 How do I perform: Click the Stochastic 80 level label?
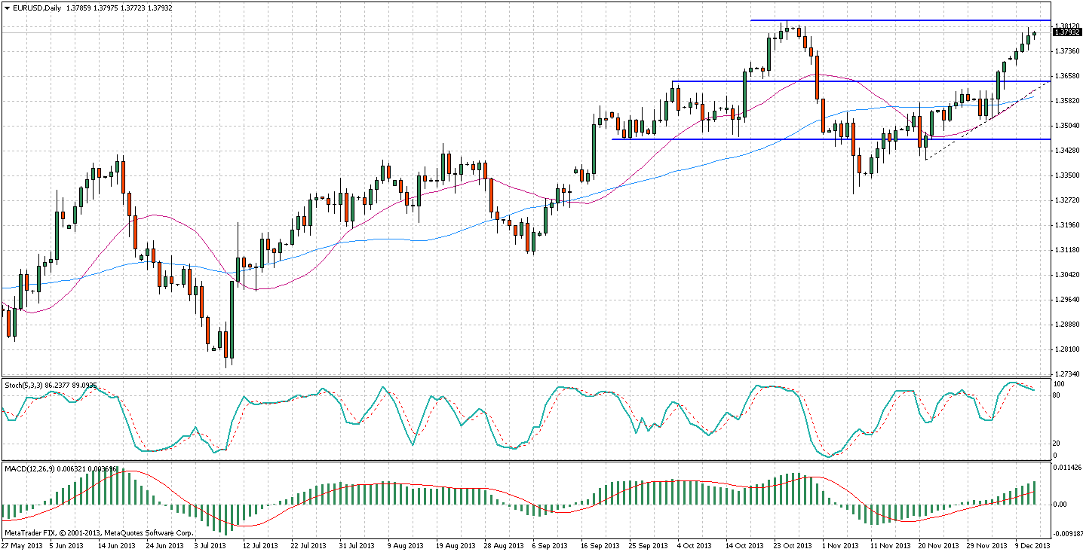1058,395
